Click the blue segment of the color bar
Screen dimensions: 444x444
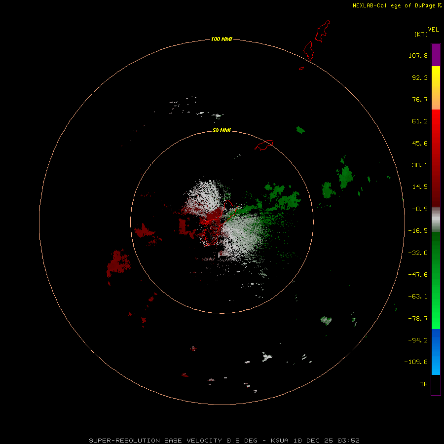(x=436, y=352)
